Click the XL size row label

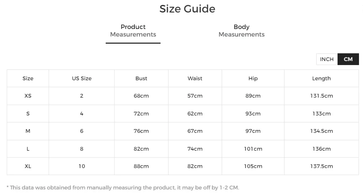tap(28, 166)
